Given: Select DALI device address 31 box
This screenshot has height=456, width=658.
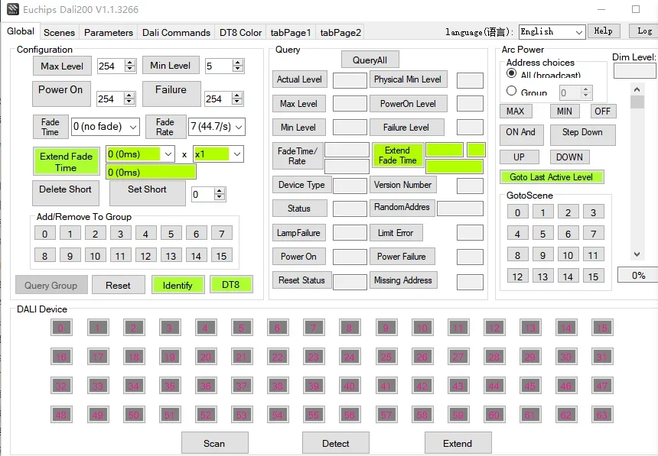Looking at the screenshot, I should 602,357.
